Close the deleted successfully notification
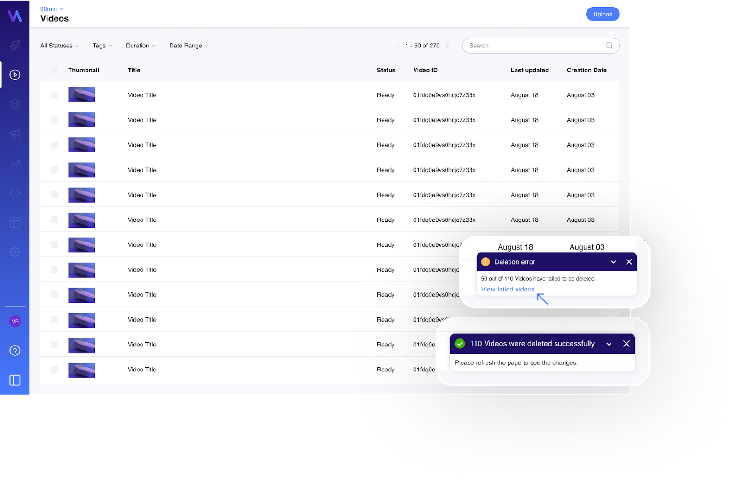The image size is (752, 488). coord(627,344)
